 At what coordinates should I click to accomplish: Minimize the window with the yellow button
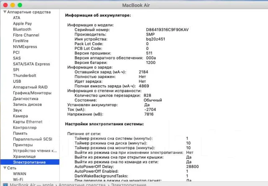13,5
